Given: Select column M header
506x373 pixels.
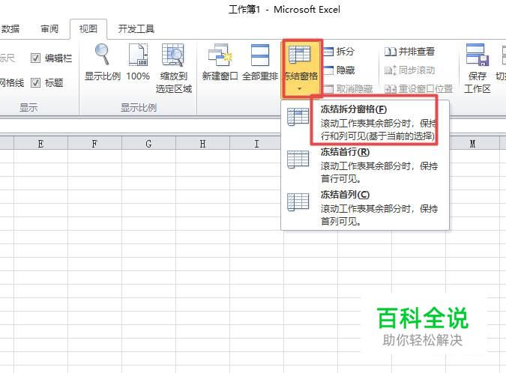Looking at the screenshot, I should (x=472, y=144).
